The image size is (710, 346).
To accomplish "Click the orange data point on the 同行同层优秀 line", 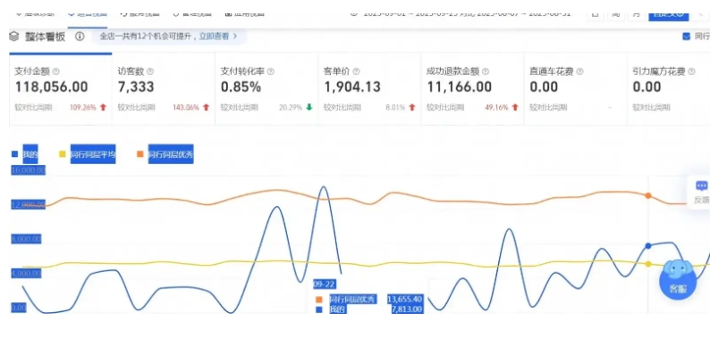I will [x=648, y=195].
